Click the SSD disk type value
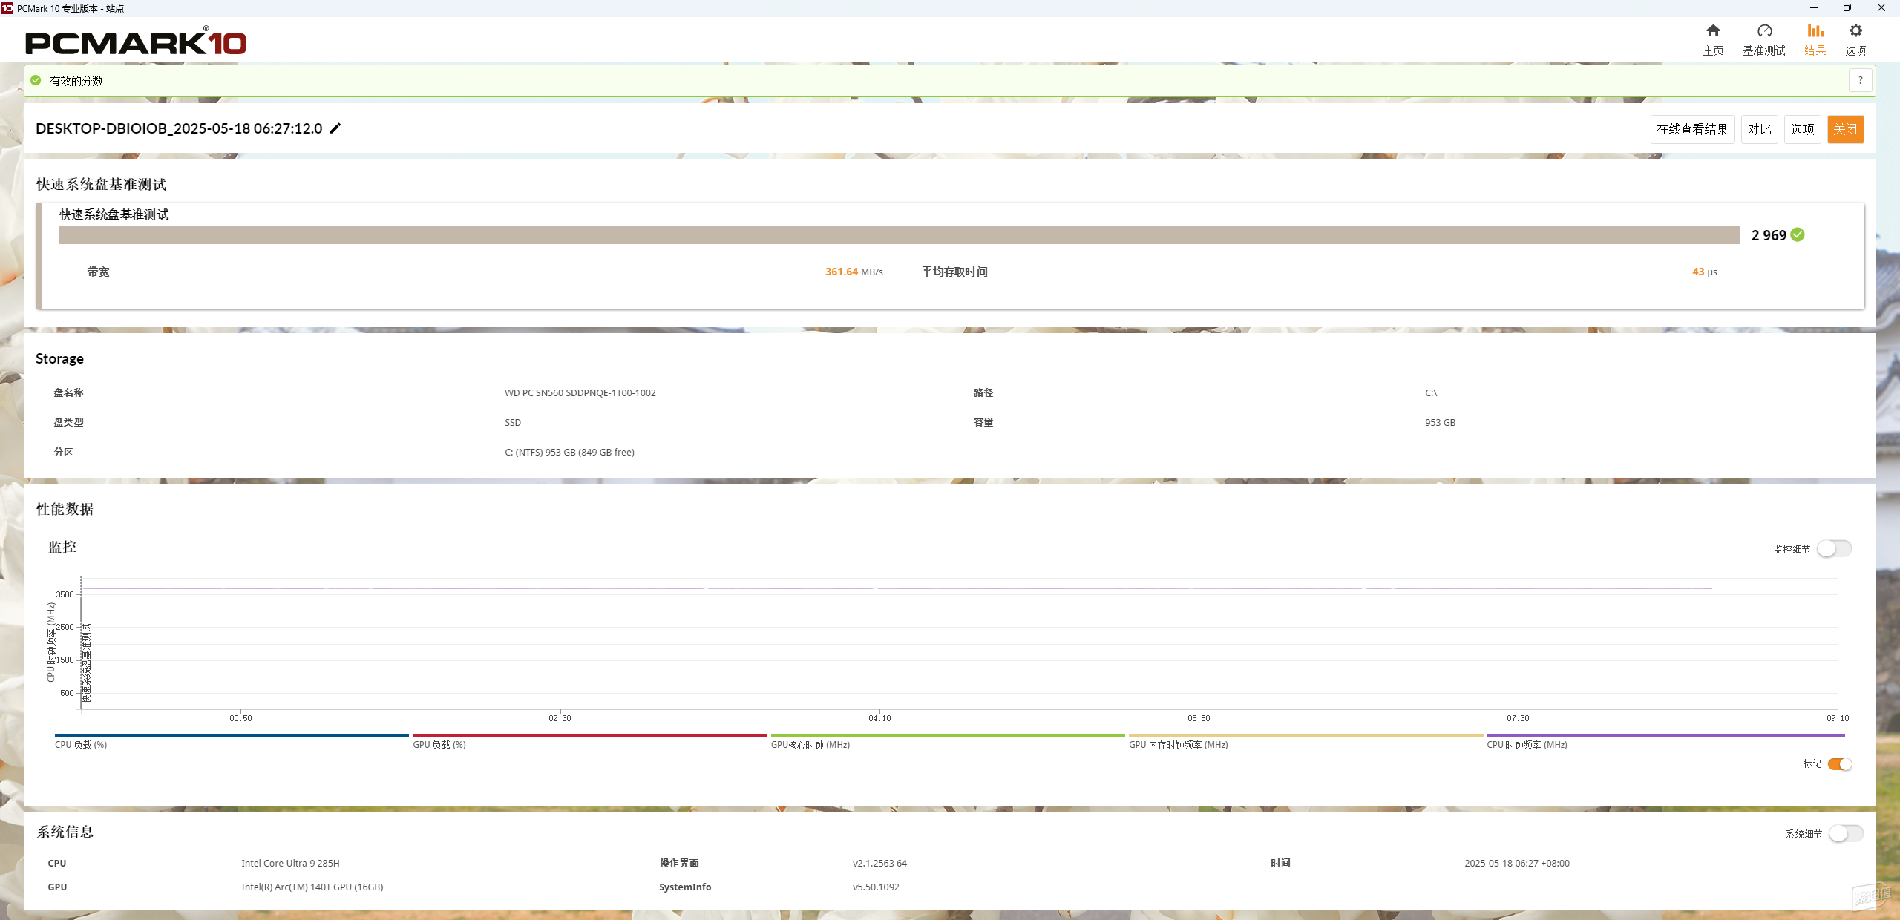The height and width of the screenshot is (920, 1900). (513, 422)
